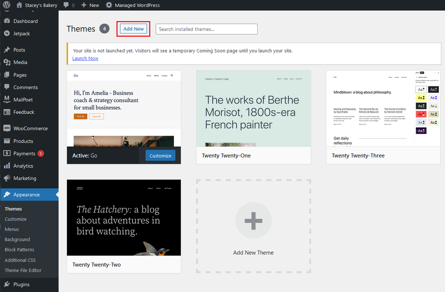The width and height of the screenshot is (445, 292).
Task: Click the Add New button
Action: 133,29
